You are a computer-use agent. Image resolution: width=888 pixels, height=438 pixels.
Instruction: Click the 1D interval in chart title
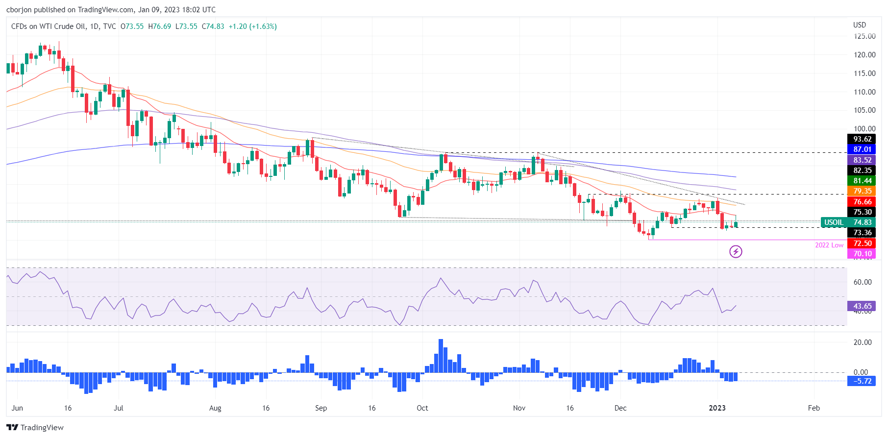pyautogui.click(x=94, y=26)
